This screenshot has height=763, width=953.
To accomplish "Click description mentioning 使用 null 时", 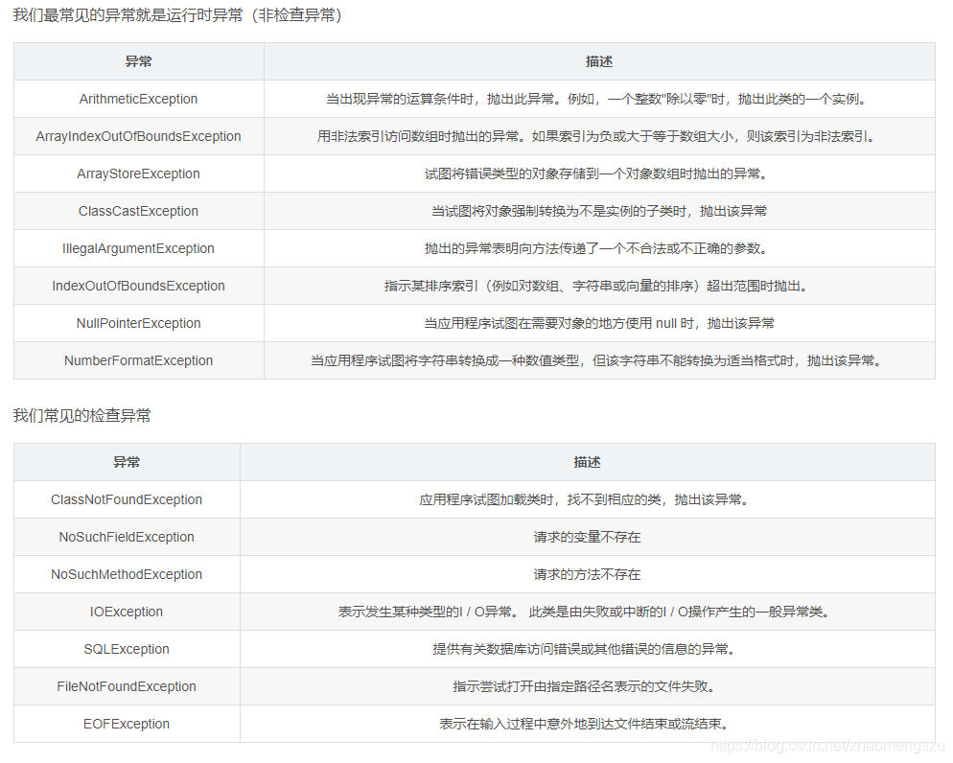I will (x=599, y=323).
